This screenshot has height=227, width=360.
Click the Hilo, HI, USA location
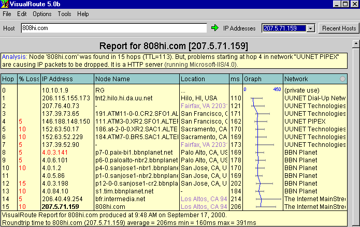199,98
